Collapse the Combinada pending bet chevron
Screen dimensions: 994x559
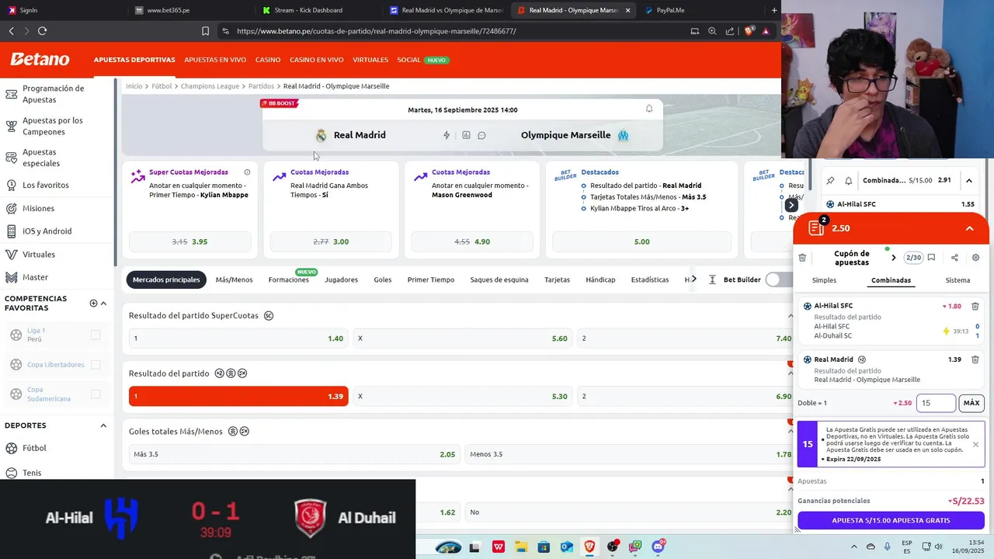[x=969, y=180]
